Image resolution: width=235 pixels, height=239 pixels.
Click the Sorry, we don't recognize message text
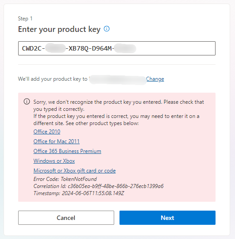(119, 106)
